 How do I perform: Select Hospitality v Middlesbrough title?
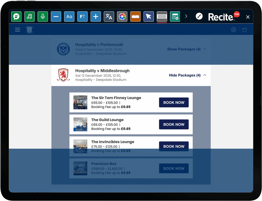pyautogui.click(x=102, y=71)
